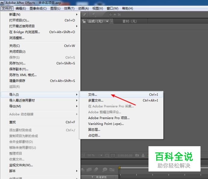Choose 关闭(C) in the File menu

(41, 46)
